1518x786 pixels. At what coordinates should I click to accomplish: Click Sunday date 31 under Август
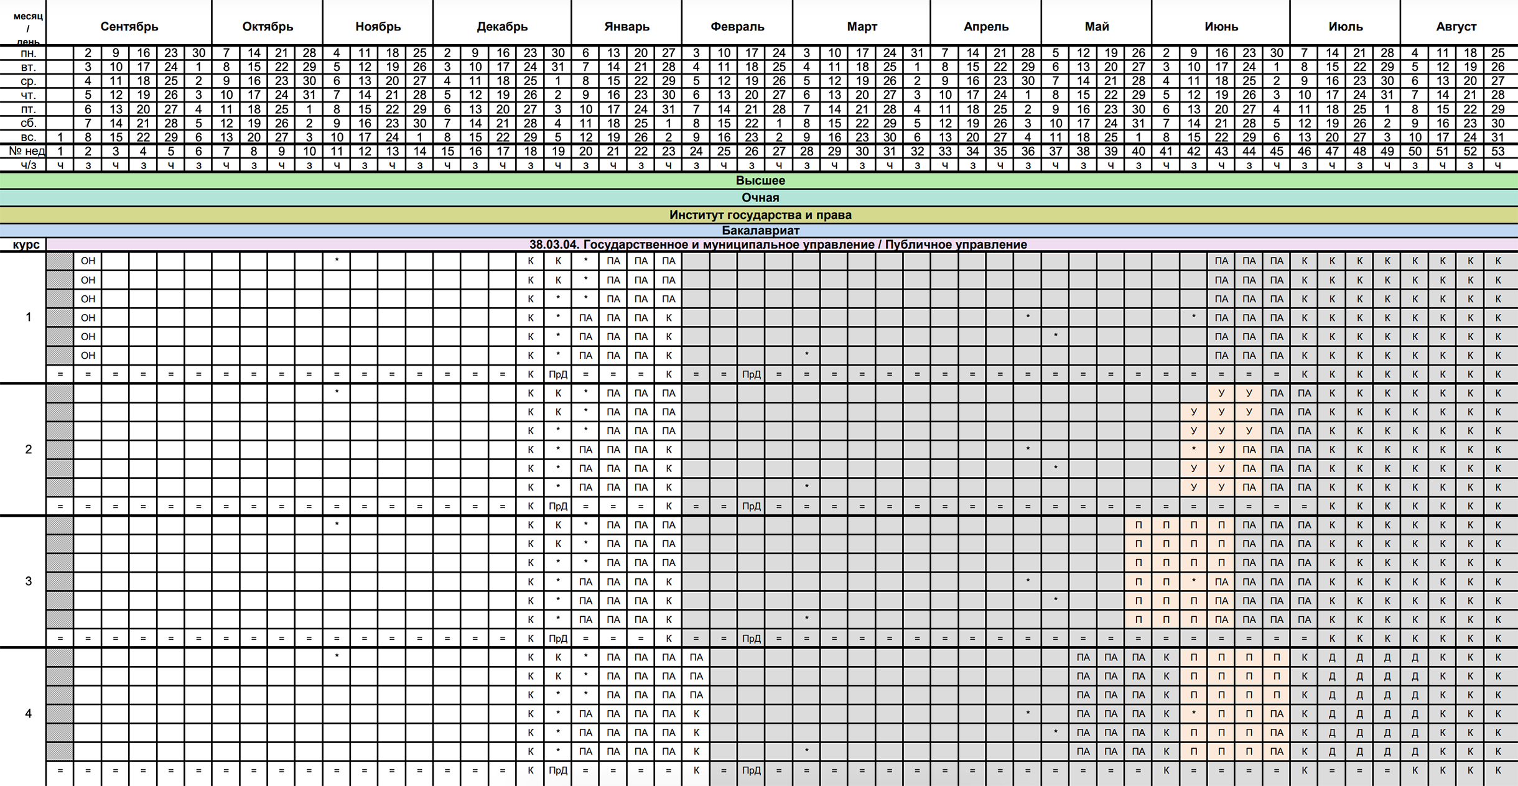coord(1498,137)
